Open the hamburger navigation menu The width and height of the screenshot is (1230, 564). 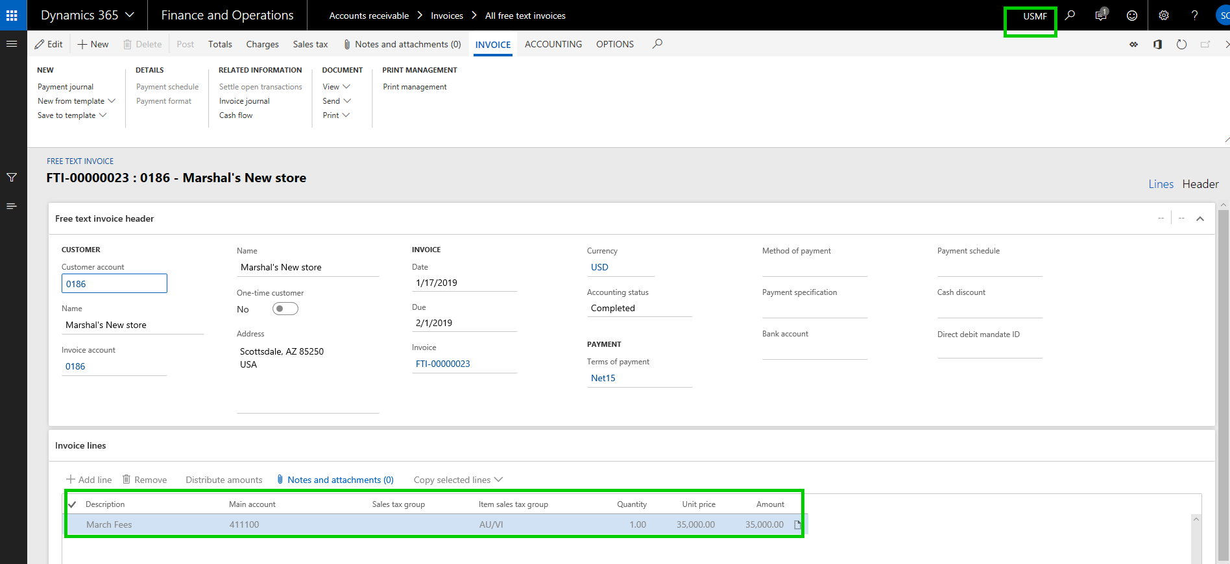coord(12,44)
